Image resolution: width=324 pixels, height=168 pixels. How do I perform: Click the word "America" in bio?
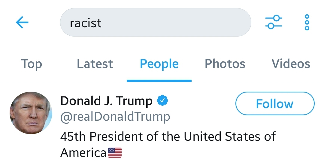click(83, 153)
